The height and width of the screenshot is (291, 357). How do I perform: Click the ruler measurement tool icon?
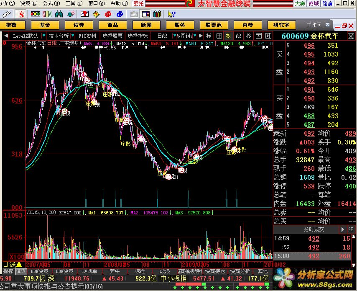tap(6, 14)
